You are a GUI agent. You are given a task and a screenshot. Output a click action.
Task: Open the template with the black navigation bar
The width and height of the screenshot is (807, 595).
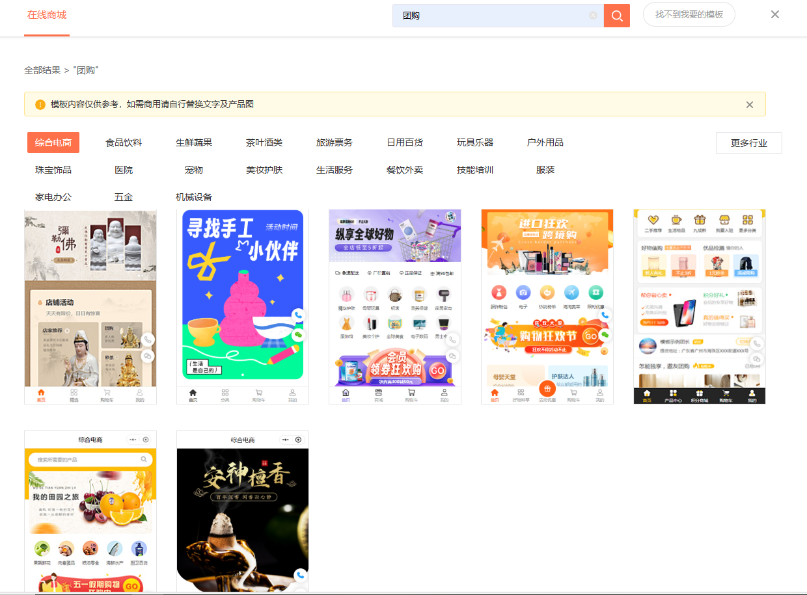pos(700,306)
